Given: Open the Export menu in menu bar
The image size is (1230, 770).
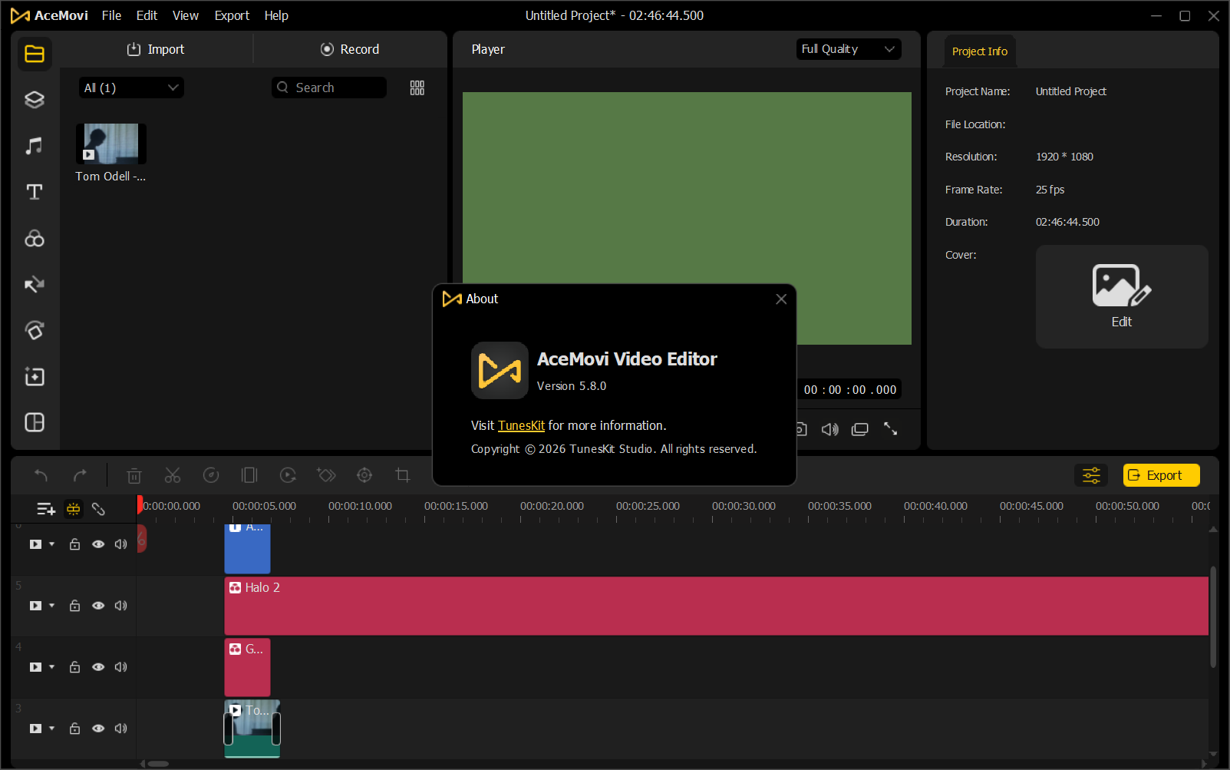Looking at the screenshot, I should coord(232,15).
